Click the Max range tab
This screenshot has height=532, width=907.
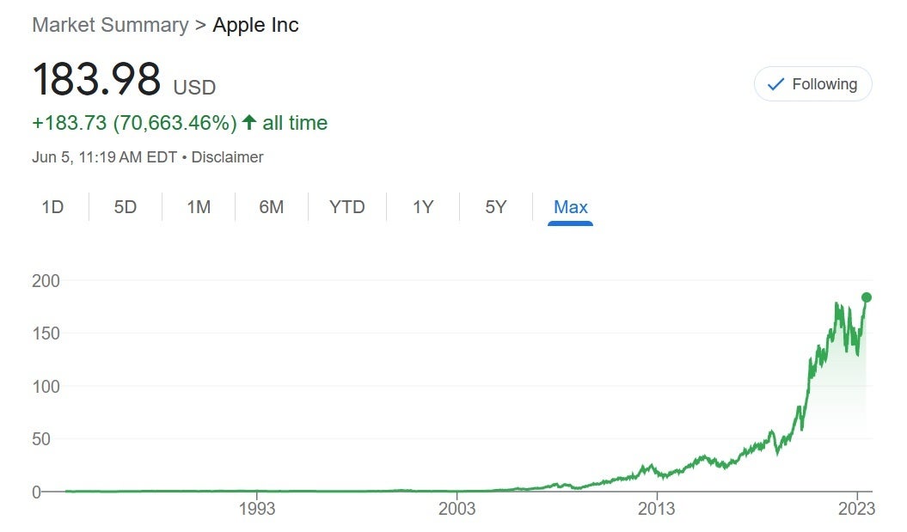571,207
